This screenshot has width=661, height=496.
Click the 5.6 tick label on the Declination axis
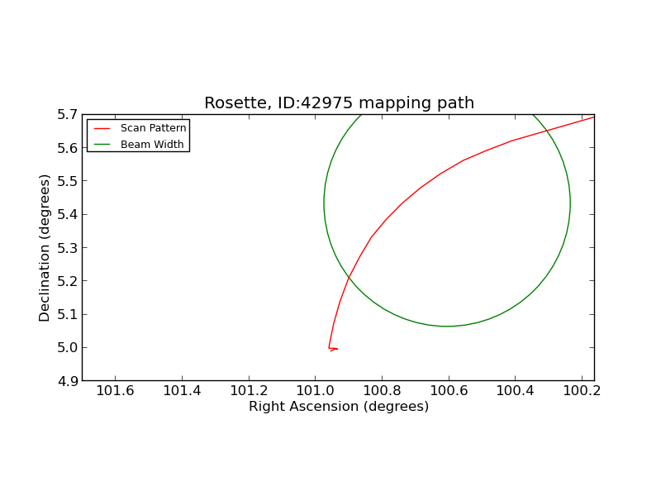pos(68,148)
